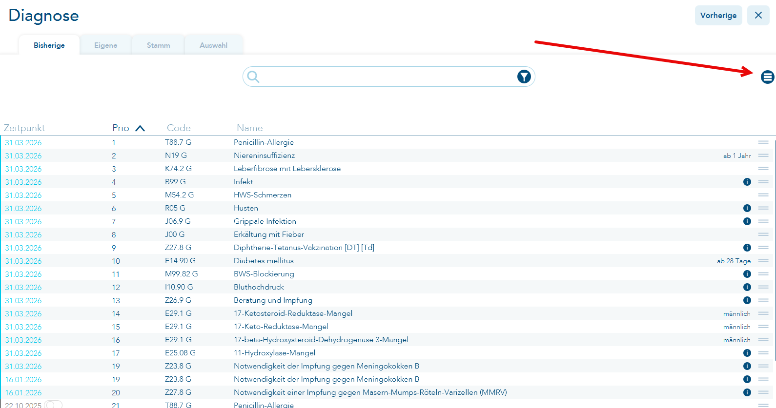Grab drag handle of Penicillin-Allergie priority 1 row
Screen dimensions: 776x408
tap(763, 142)
